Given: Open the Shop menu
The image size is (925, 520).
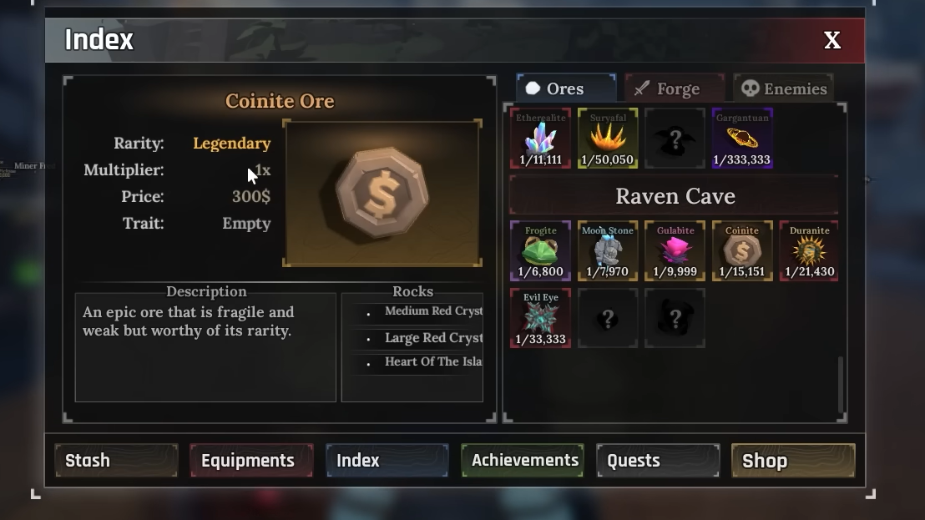Looking at the screenshot, I should point(793,461).
